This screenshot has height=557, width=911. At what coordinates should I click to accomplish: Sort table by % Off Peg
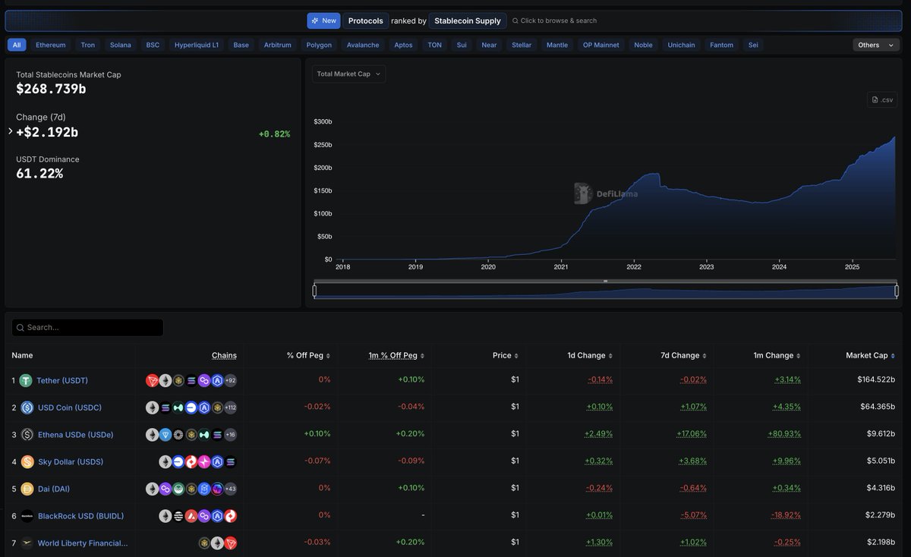(x=308, y=355)
